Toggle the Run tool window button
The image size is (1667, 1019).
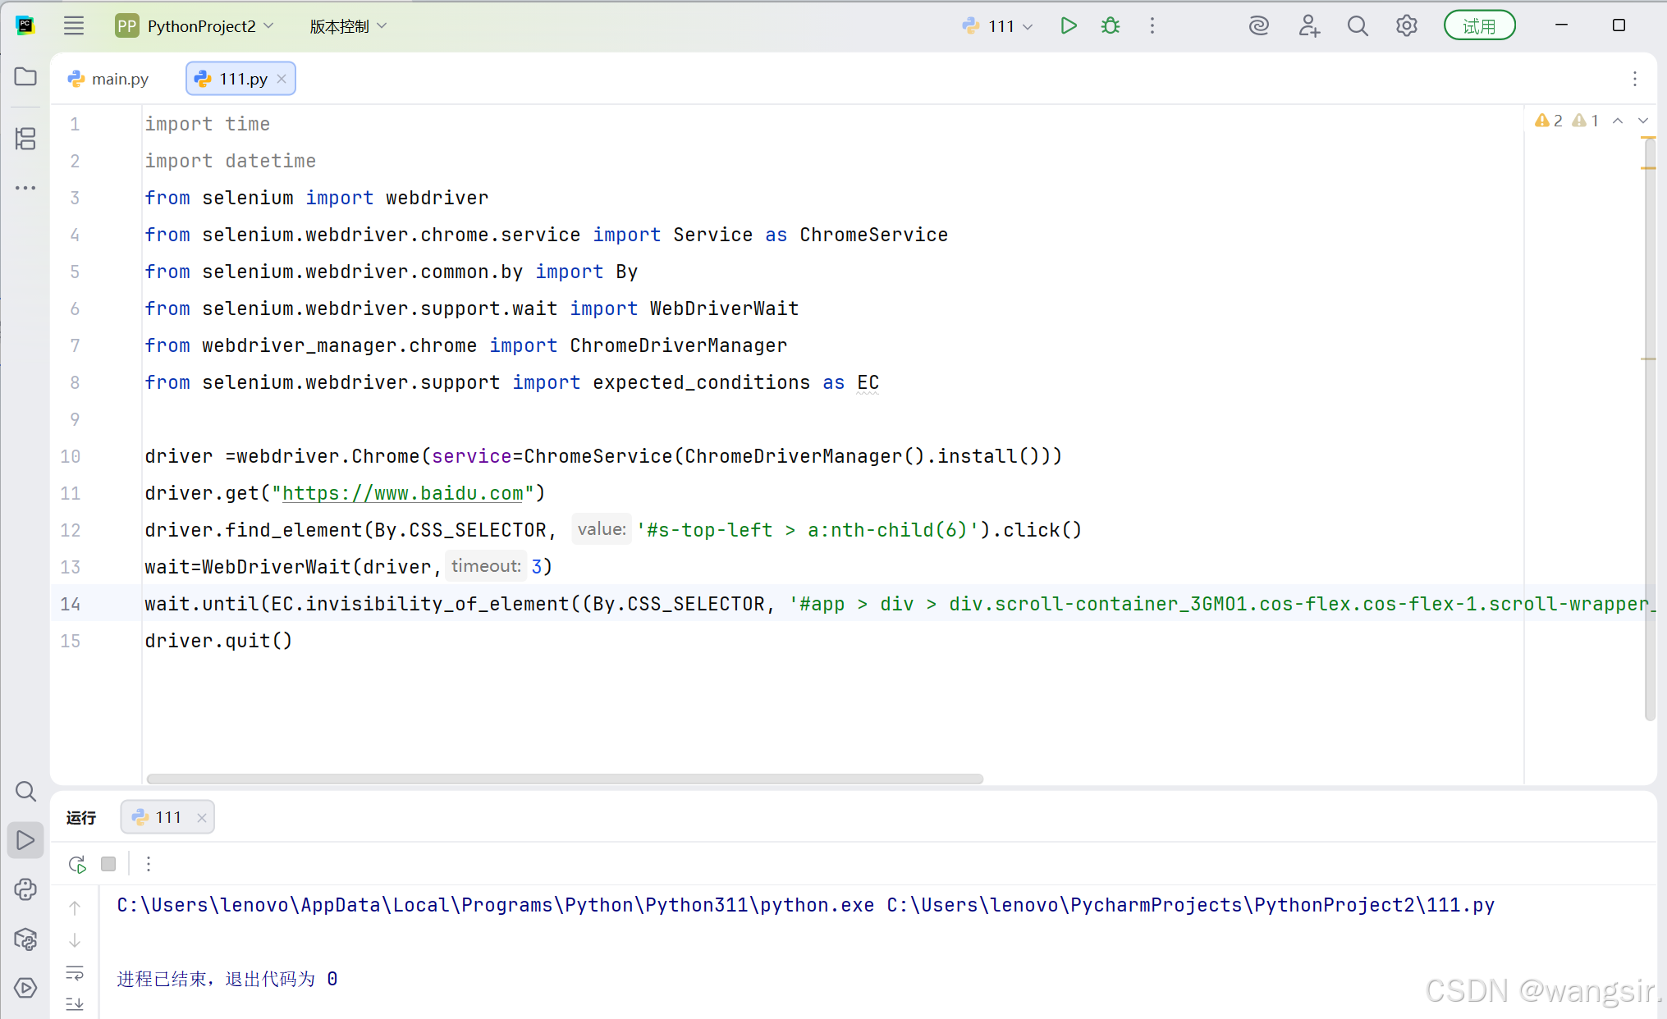25,840
